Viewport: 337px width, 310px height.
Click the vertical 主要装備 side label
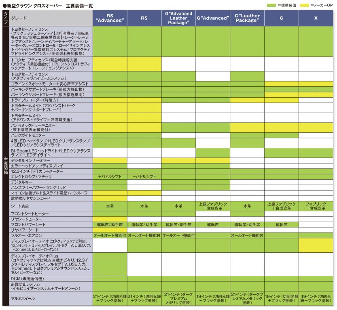coord(6,166)
